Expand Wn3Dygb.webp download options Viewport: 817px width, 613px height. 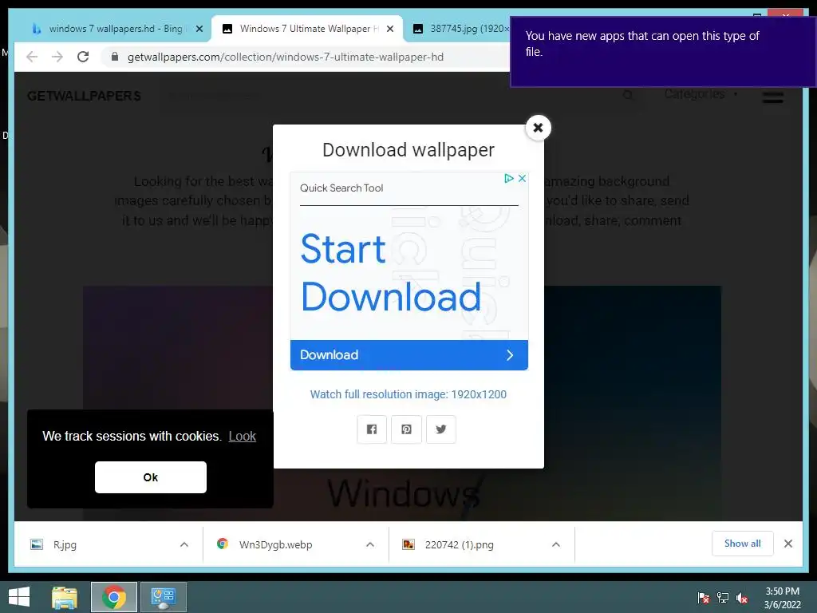pos(370,544)
